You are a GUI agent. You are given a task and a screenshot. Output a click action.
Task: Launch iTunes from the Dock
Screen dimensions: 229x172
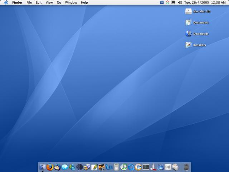click(124, 167)
